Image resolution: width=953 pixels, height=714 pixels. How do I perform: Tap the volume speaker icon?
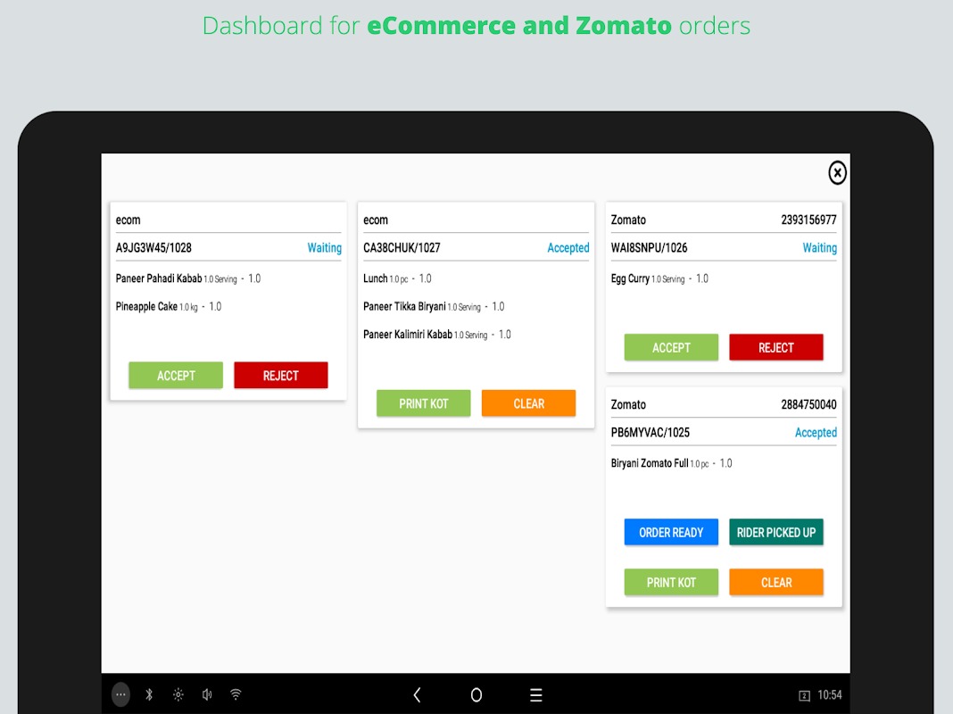tap(207, 694)
